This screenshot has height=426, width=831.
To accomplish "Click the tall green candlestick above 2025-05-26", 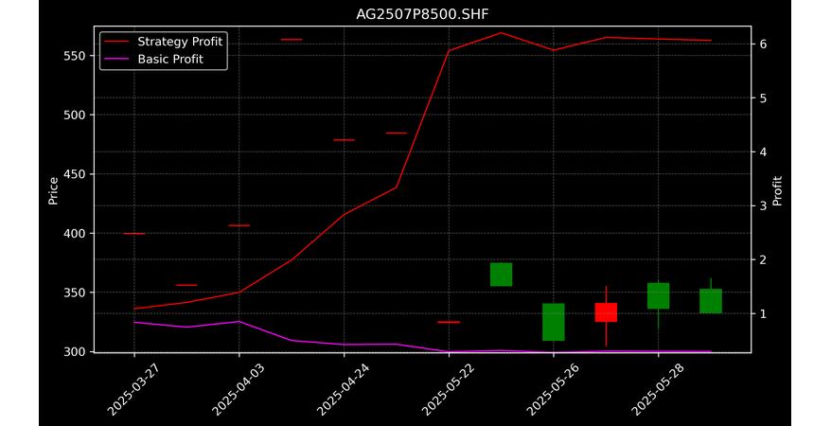I will point(554,322).
